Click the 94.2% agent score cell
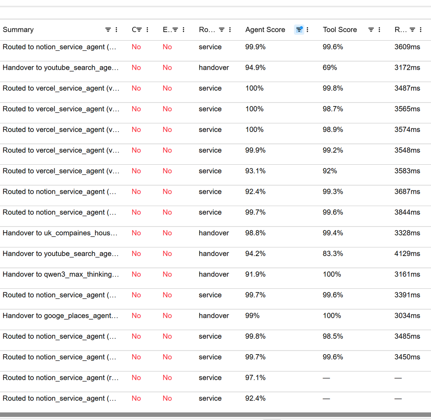 tap(255, 254)
